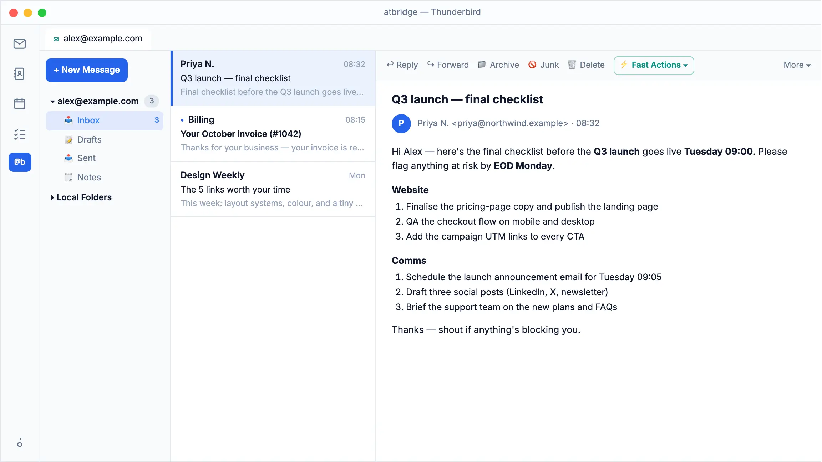Click the New Message button
The height and width of the screenshot is (462, 822).
[87, 70]
